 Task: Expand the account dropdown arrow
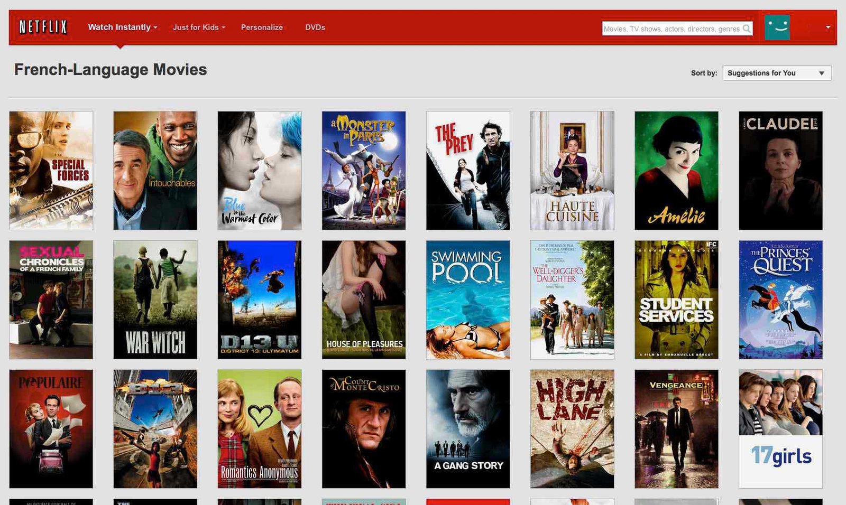coord(828,27)
